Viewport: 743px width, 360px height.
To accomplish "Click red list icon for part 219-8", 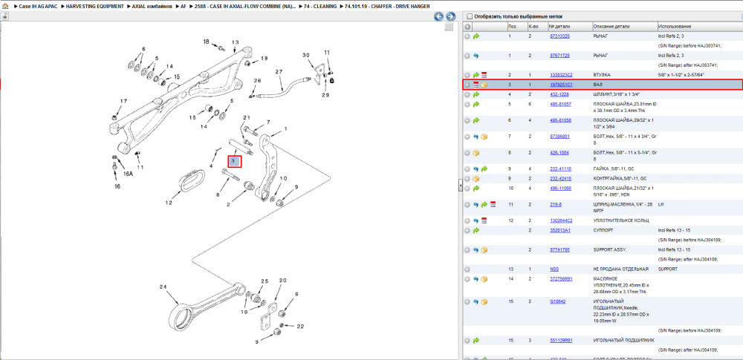I will (493, 205).
